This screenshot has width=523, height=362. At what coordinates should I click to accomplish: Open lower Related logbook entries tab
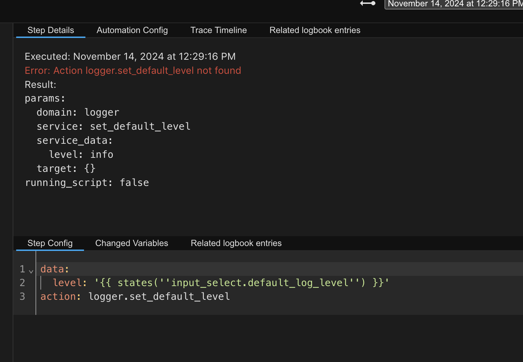click(x=236, y=243)
